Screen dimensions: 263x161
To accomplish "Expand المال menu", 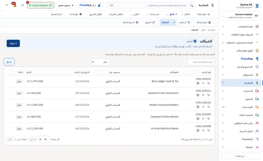I will [171, 14].
